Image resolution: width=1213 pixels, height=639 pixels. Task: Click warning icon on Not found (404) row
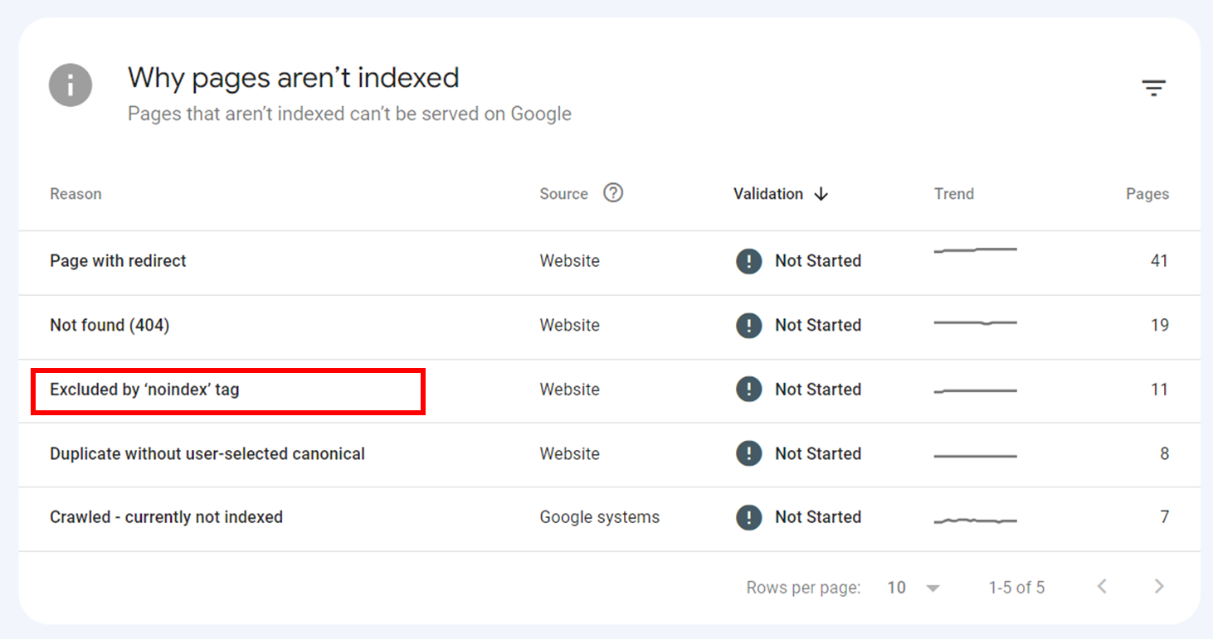pyautogui.click(x=748, y=325)
